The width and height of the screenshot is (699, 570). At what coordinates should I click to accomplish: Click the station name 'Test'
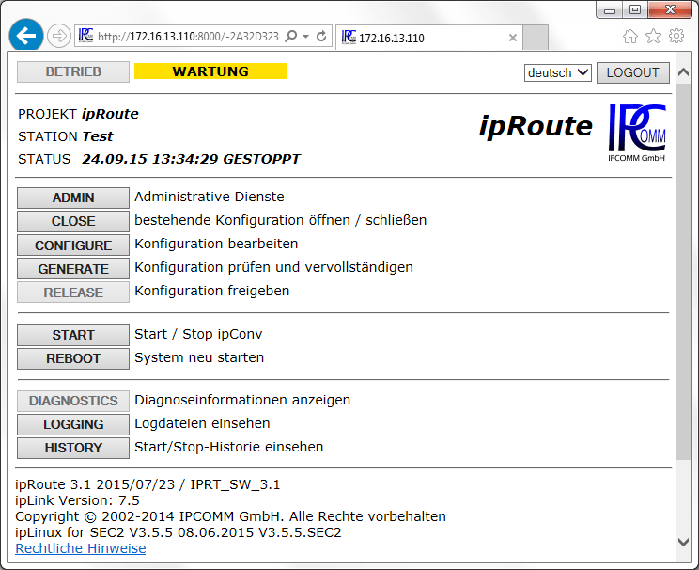click(98, 136)
